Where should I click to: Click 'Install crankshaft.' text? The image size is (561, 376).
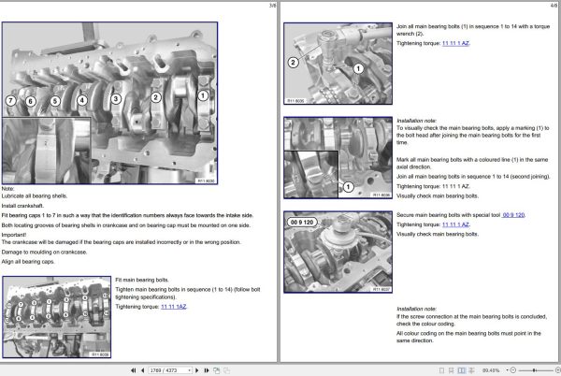pyautogui.click(x=22, y=206)
